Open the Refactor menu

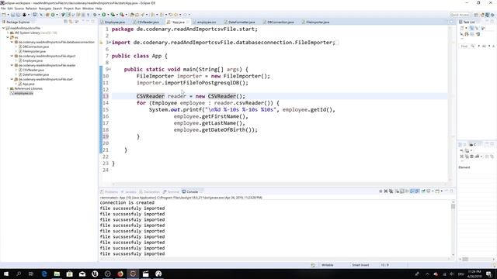pos(31,9)
